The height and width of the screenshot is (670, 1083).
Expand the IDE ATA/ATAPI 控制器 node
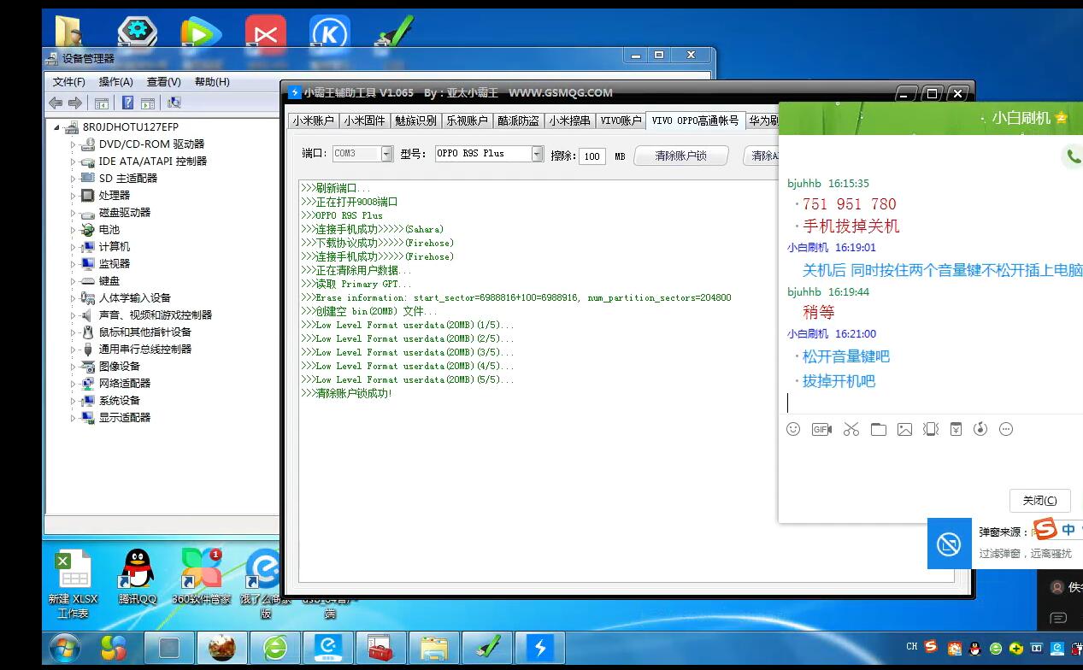click(74, 162)
